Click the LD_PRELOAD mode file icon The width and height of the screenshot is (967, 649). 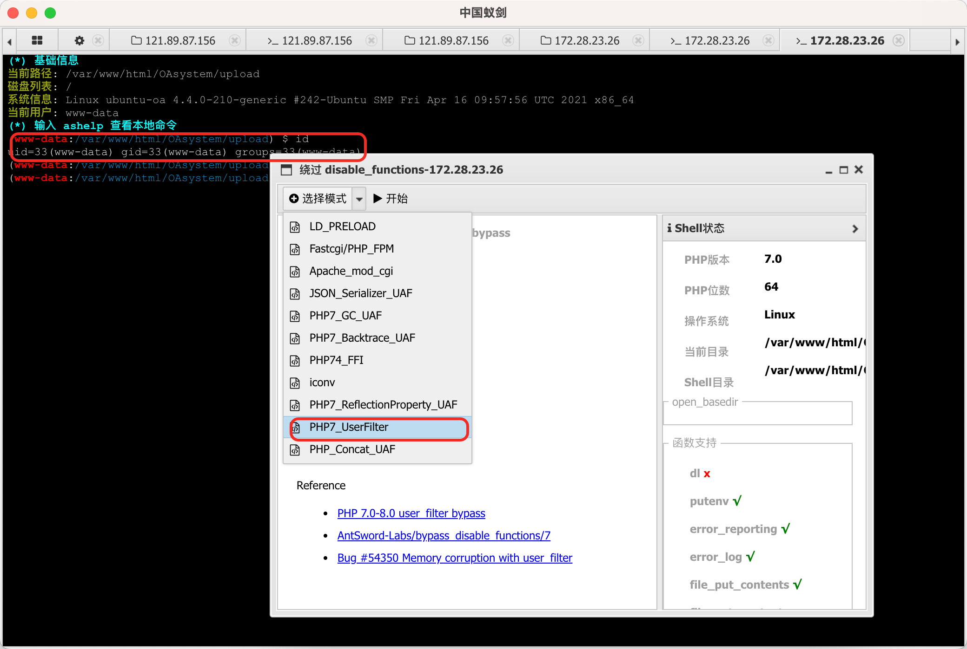295,227
